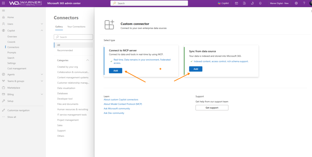This screenshot has height=157, width=312.
Task: Click the connectors gallery Search field
Action: tap(73, 37)
